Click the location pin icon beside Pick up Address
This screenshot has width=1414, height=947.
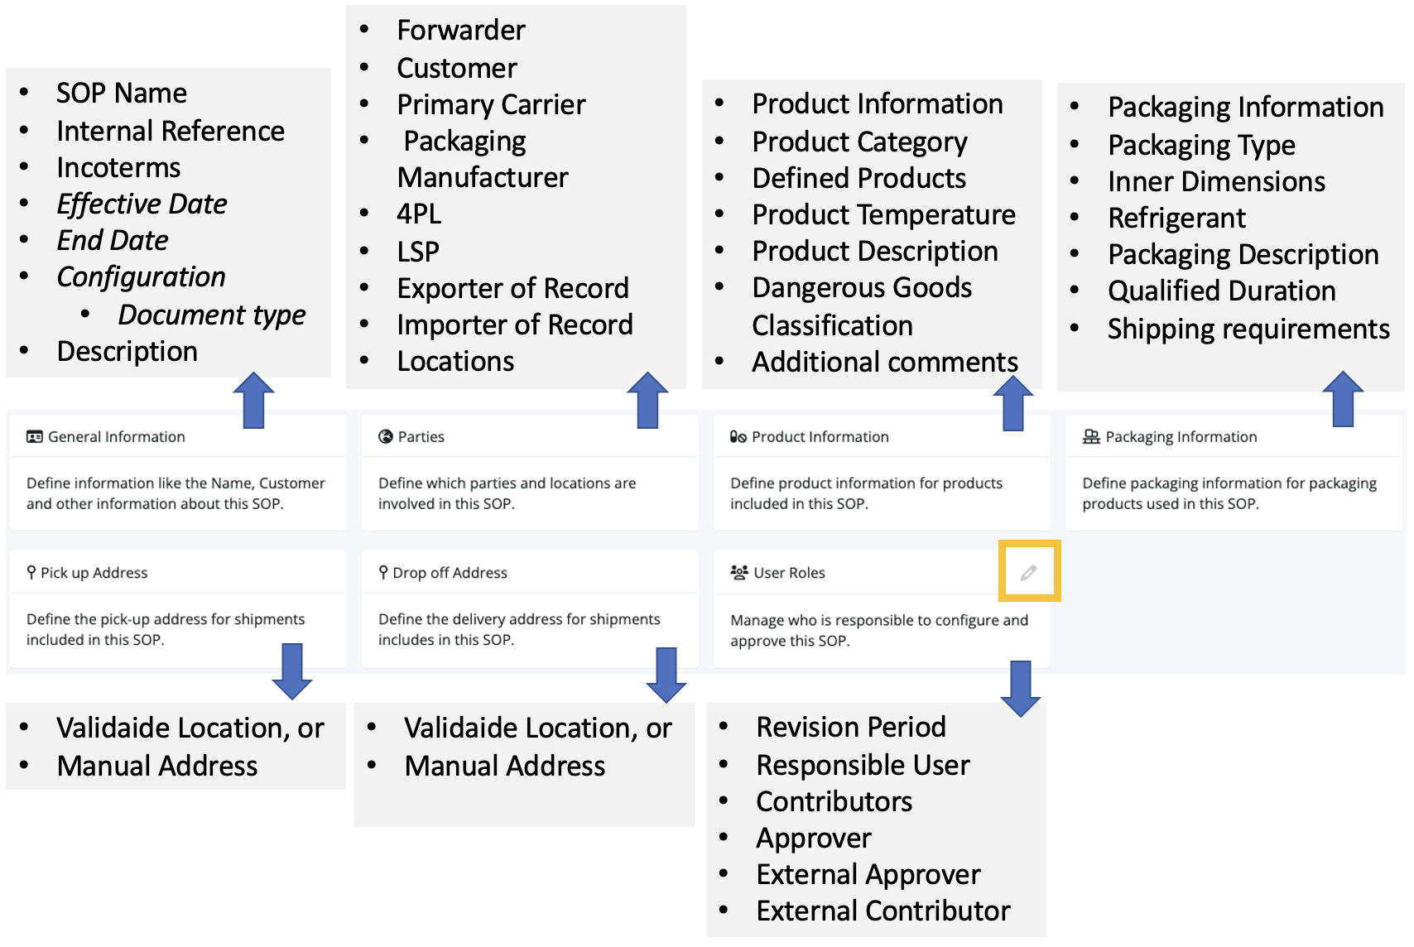(x=32, y=571)
